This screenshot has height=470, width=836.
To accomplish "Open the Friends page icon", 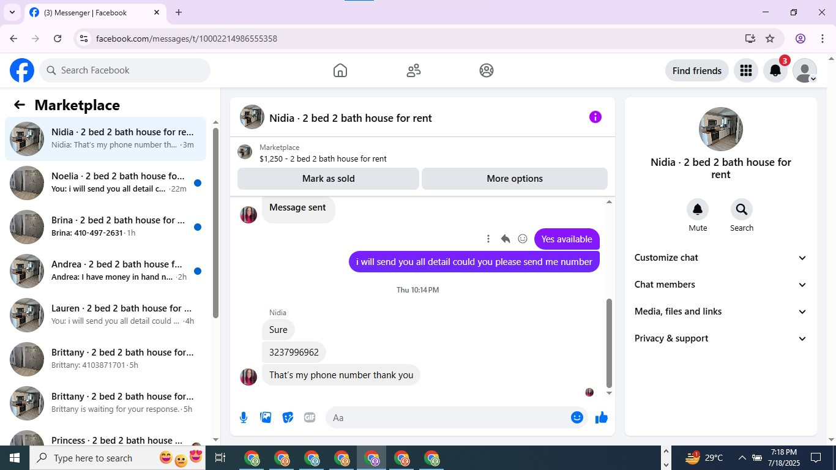I will pos(414,70).
